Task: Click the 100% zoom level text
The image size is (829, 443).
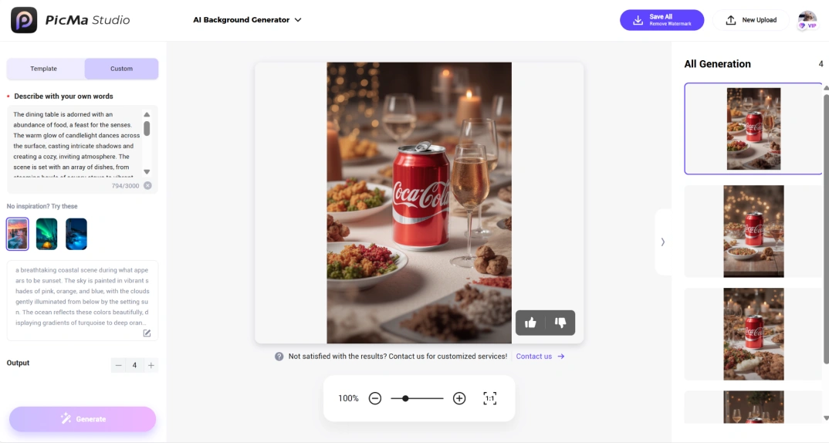Action: click(348, 398)
